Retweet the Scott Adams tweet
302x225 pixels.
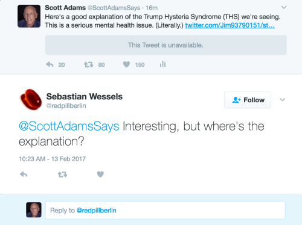[89, 64]
